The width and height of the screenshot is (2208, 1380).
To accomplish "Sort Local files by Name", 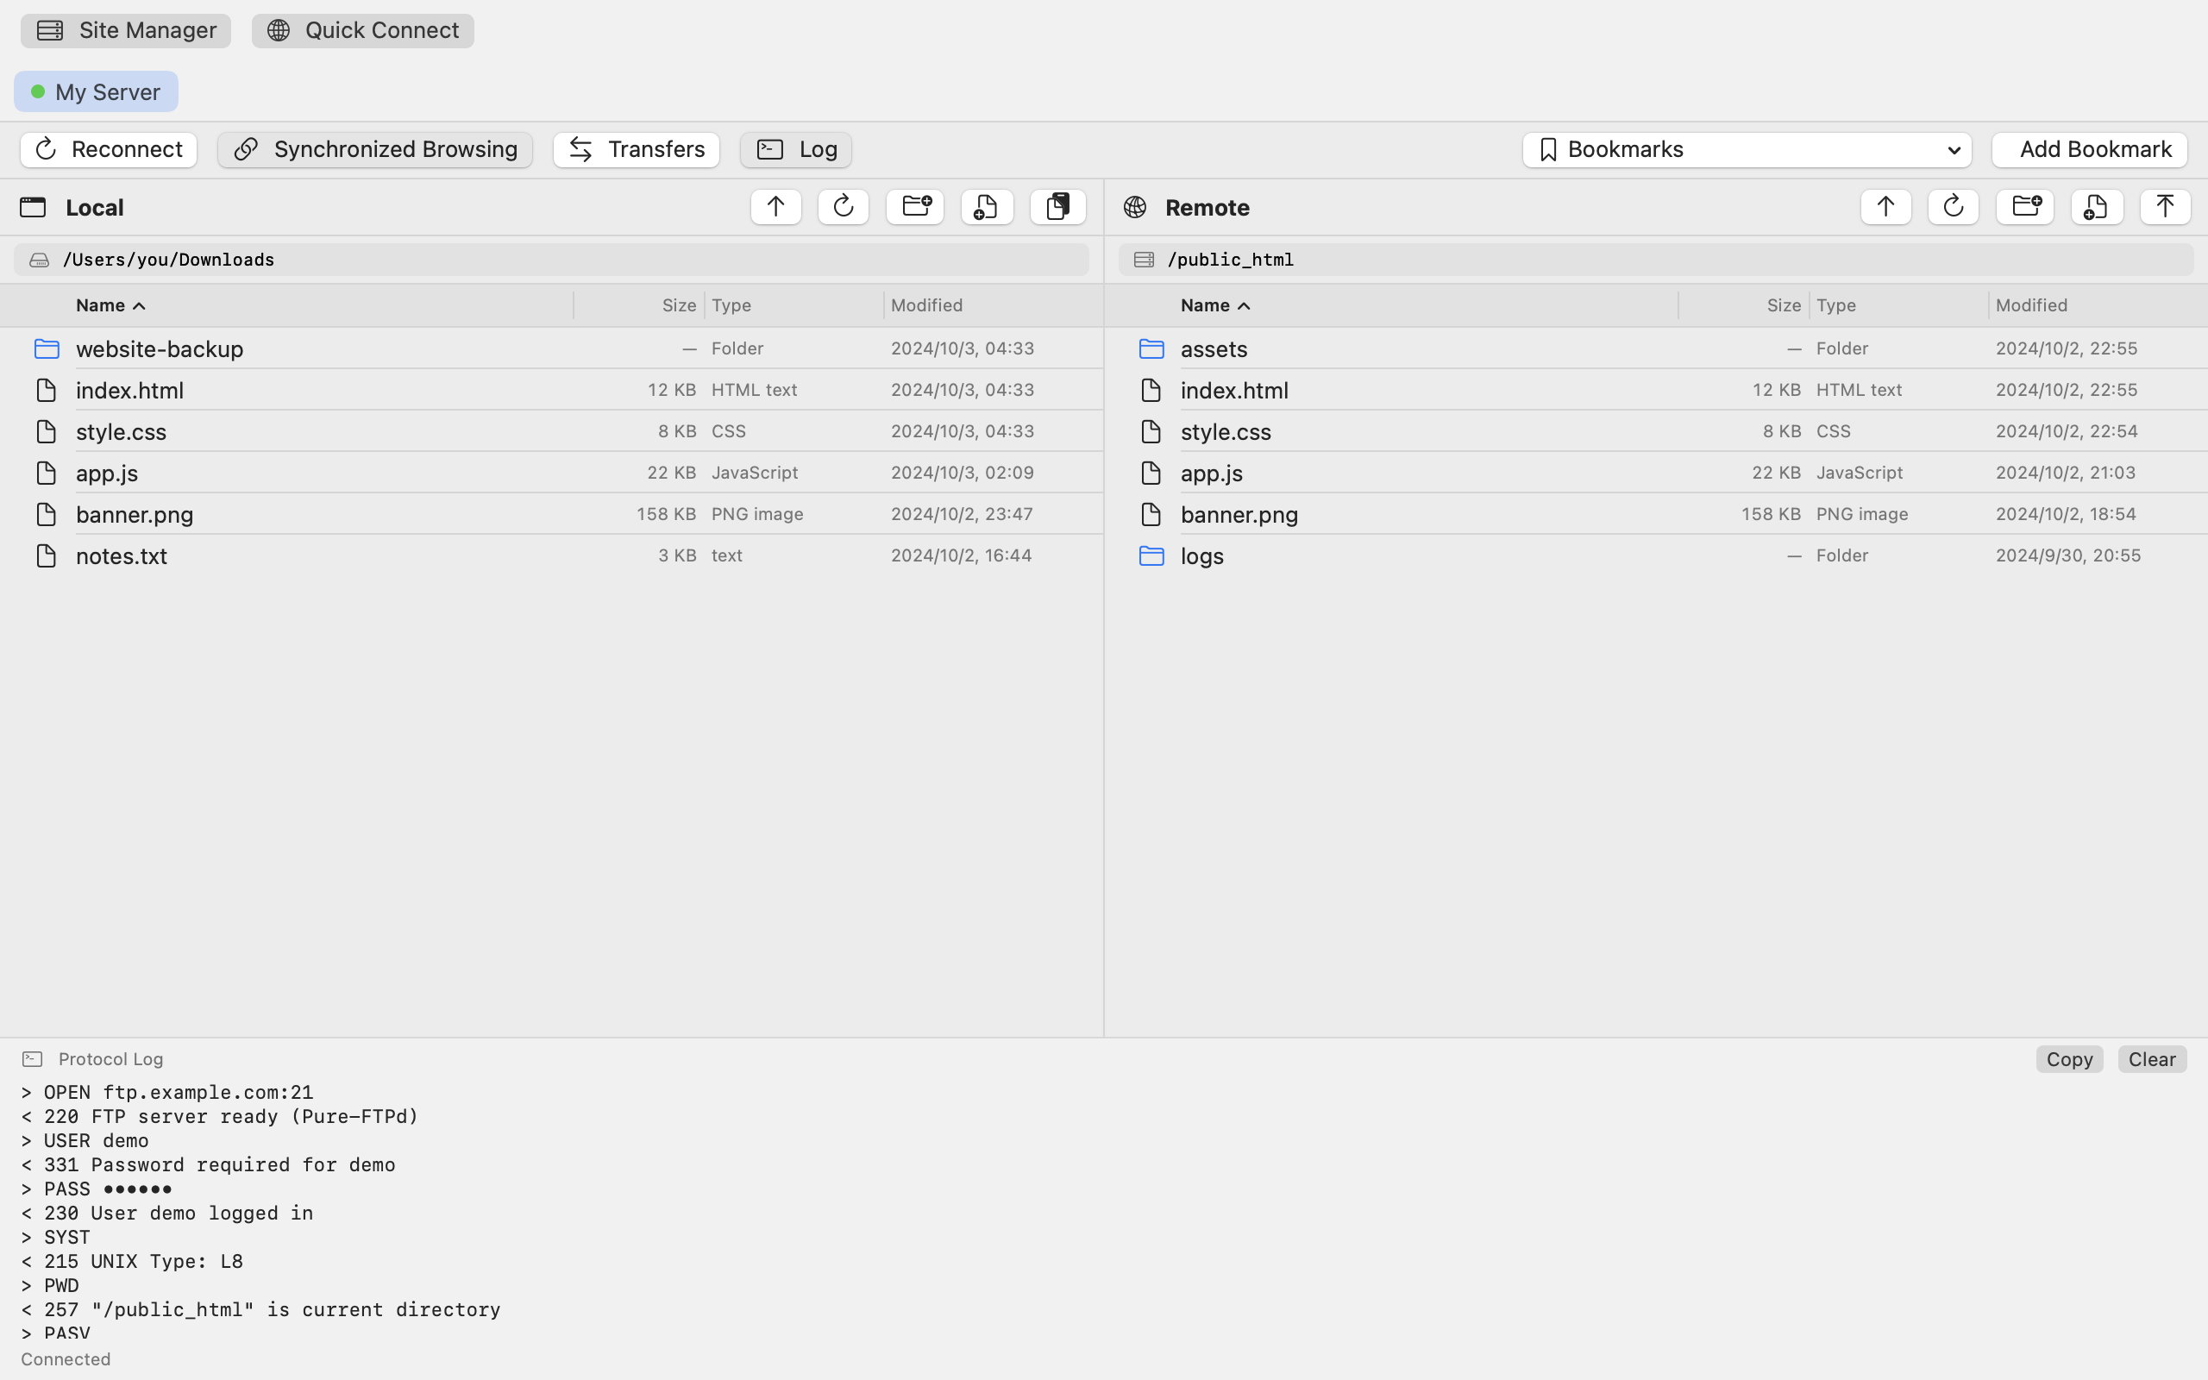I will pos(110,305).
